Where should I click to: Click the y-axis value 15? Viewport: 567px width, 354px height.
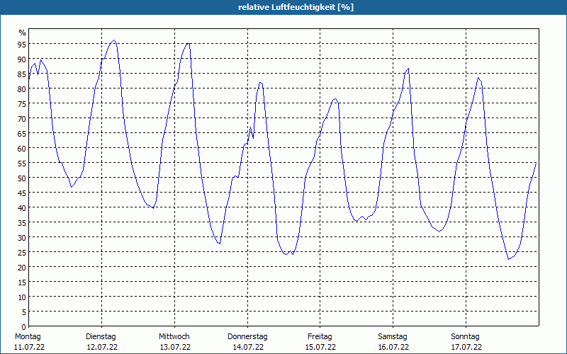coord(22,282)
